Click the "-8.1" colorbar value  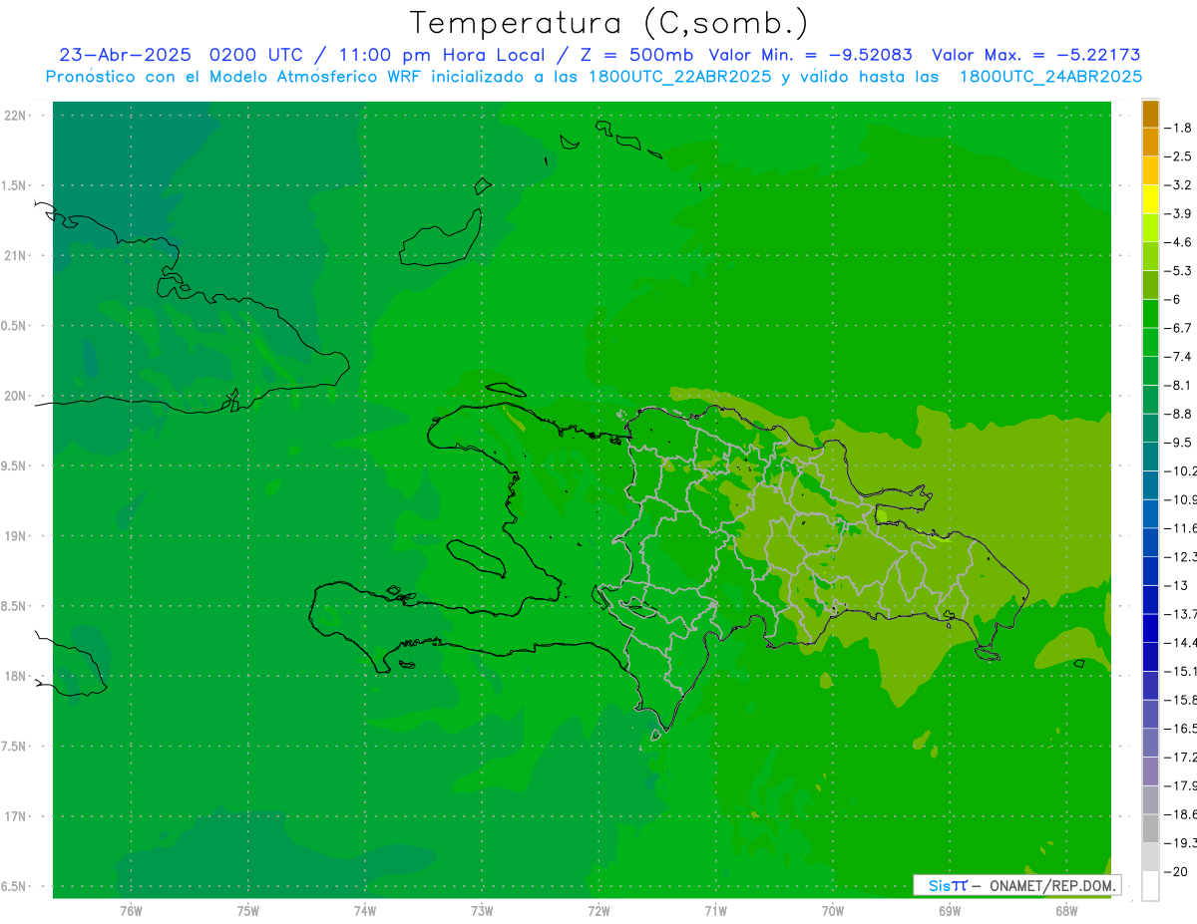(x=1178, y=385)
